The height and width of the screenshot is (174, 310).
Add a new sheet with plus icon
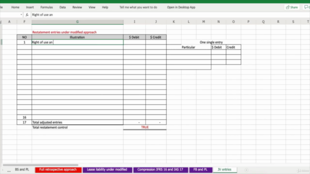(247, 170)
